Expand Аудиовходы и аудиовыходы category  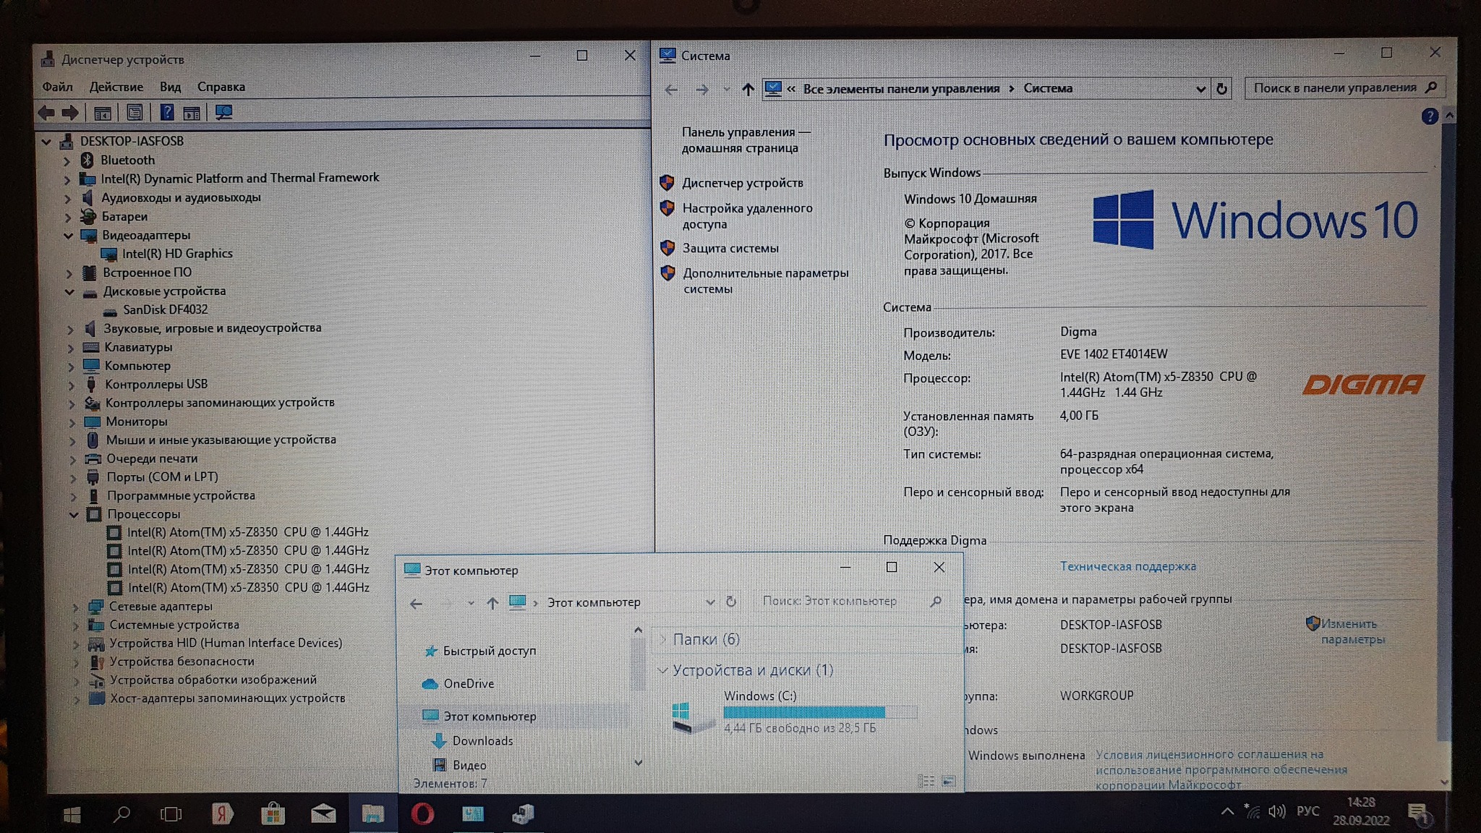click(x=67, y=198)
